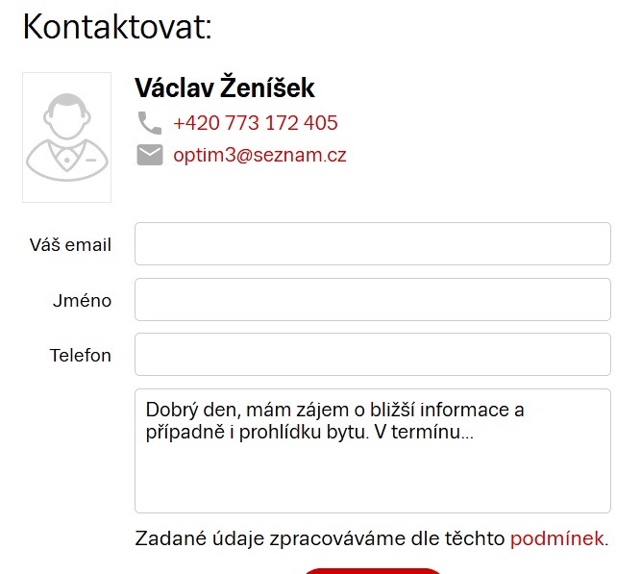Click the Váš email label

pos(70,245)
